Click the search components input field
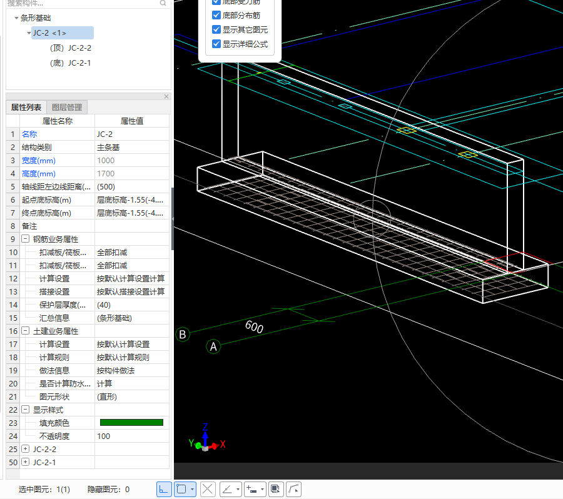The image size is (563, 499). [83, 4]
